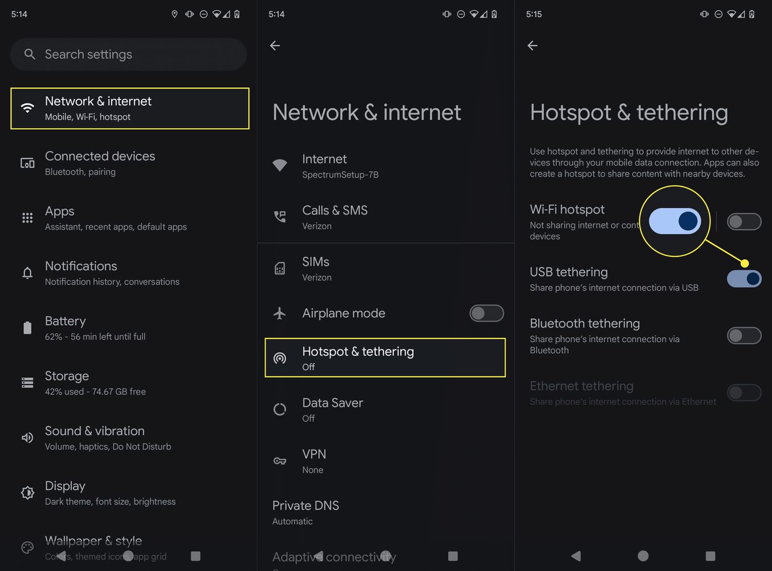This screenshot has height=571, width=772.
Task: Open Data Saver setting
Action: [x=385, y=409]
